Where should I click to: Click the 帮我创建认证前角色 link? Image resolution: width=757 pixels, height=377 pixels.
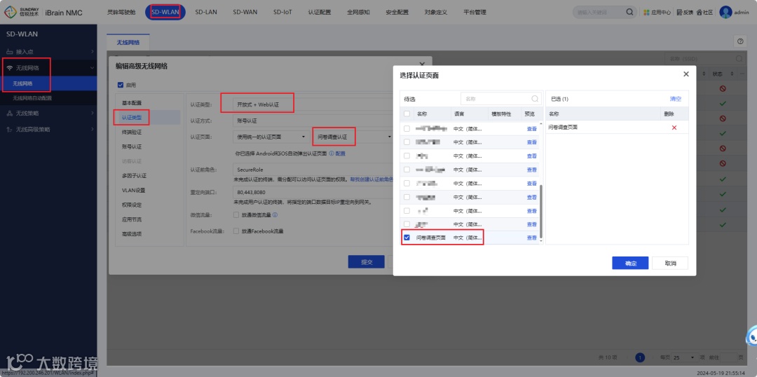(371, 179)
